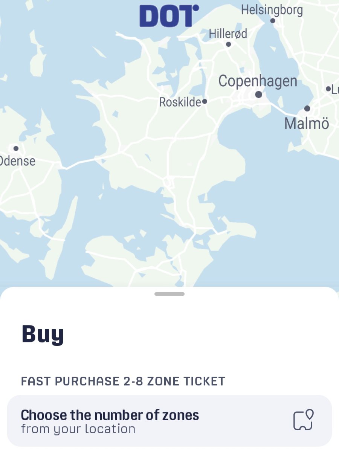
Task: Tap the DOT logo at top
Action: coord(169,16)
